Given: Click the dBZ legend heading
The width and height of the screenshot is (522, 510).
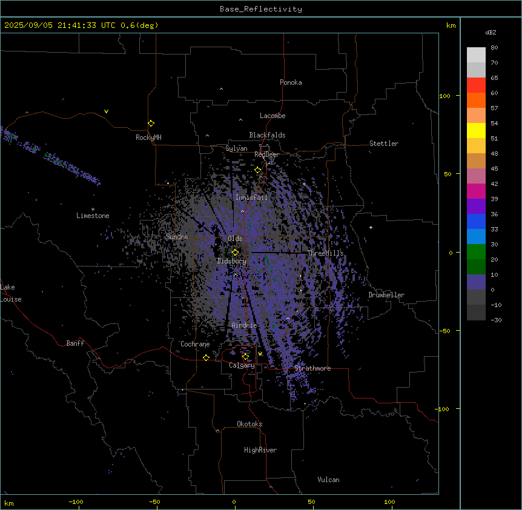Looking at the screenshot, I should tap(491, 33).
